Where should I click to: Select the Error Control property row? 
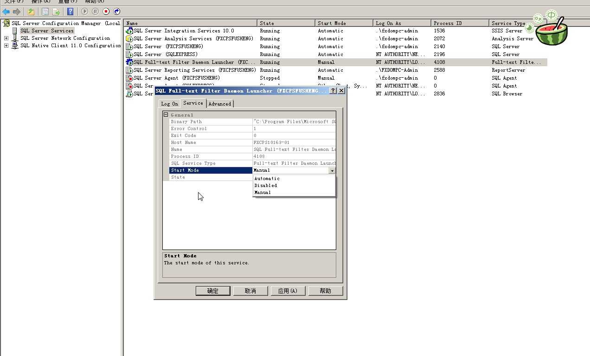252,129
